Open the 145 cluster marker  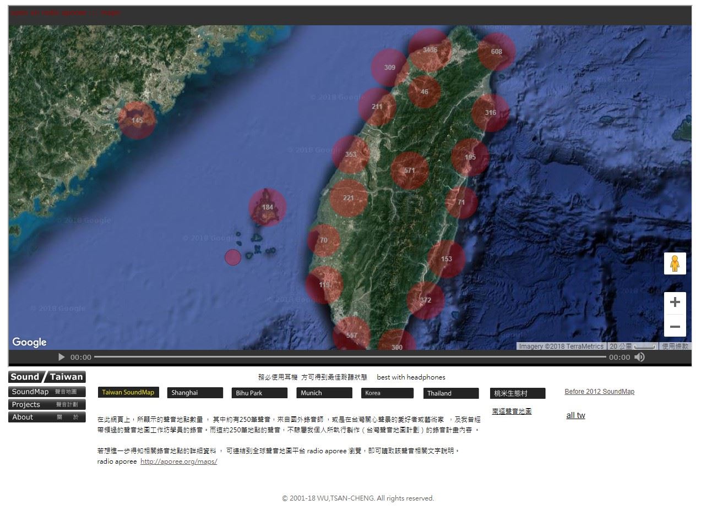point(137,120)
